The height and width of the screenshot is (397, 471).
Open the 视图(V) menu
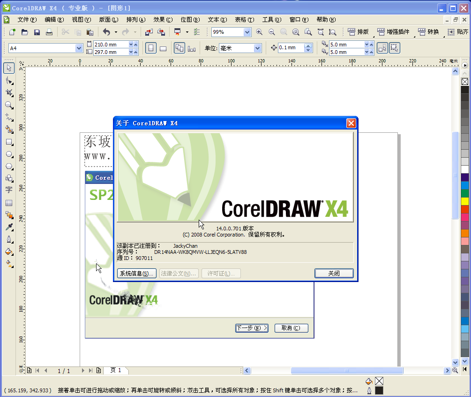82,20
